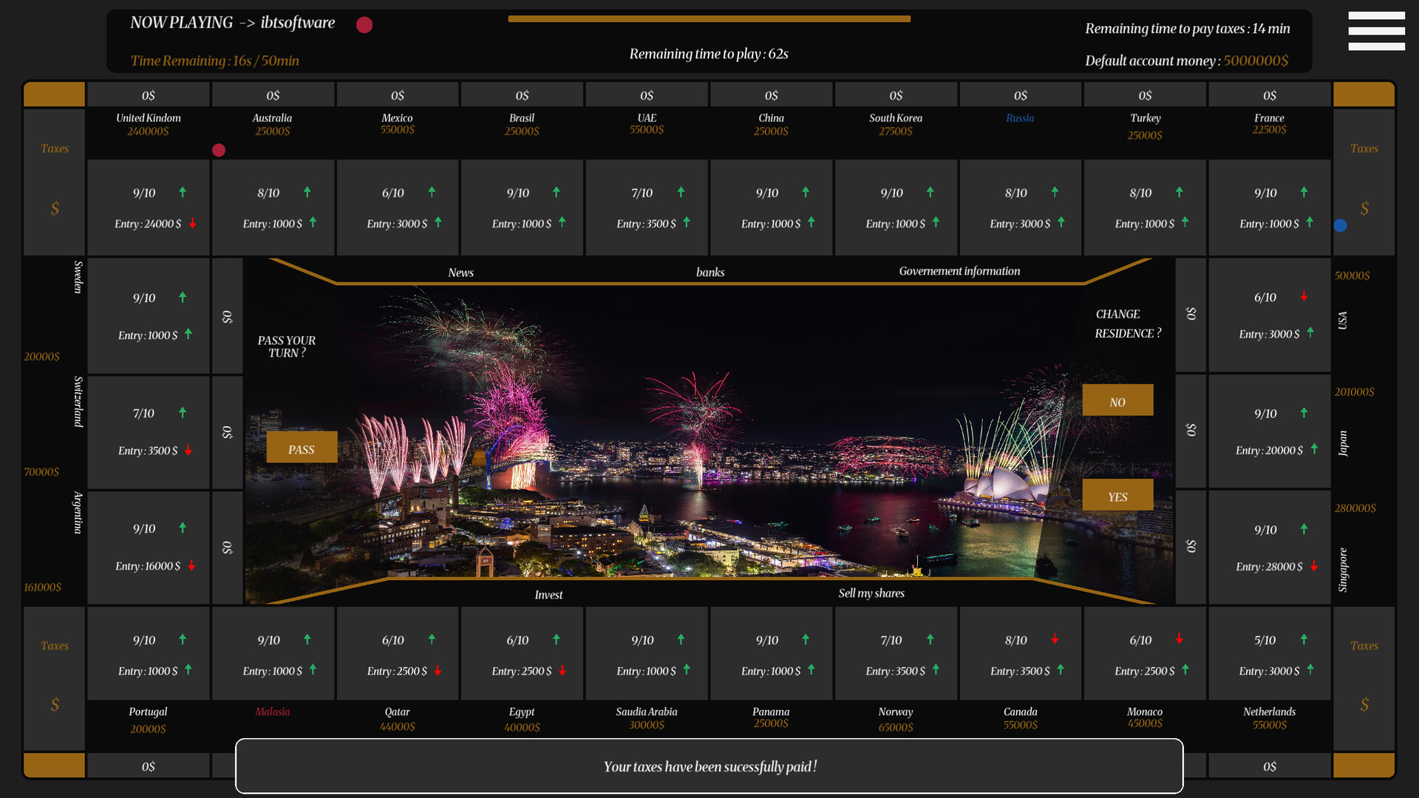
Task: Open the News tab
Action: [460, 273]
